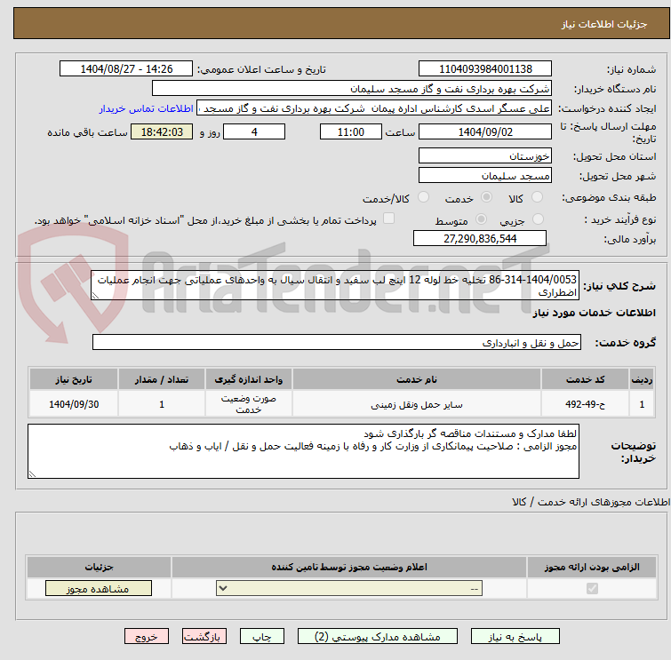Click the نام خدمت column header
The height and width of the screenshot is (660, 671).
pos(417,379)
